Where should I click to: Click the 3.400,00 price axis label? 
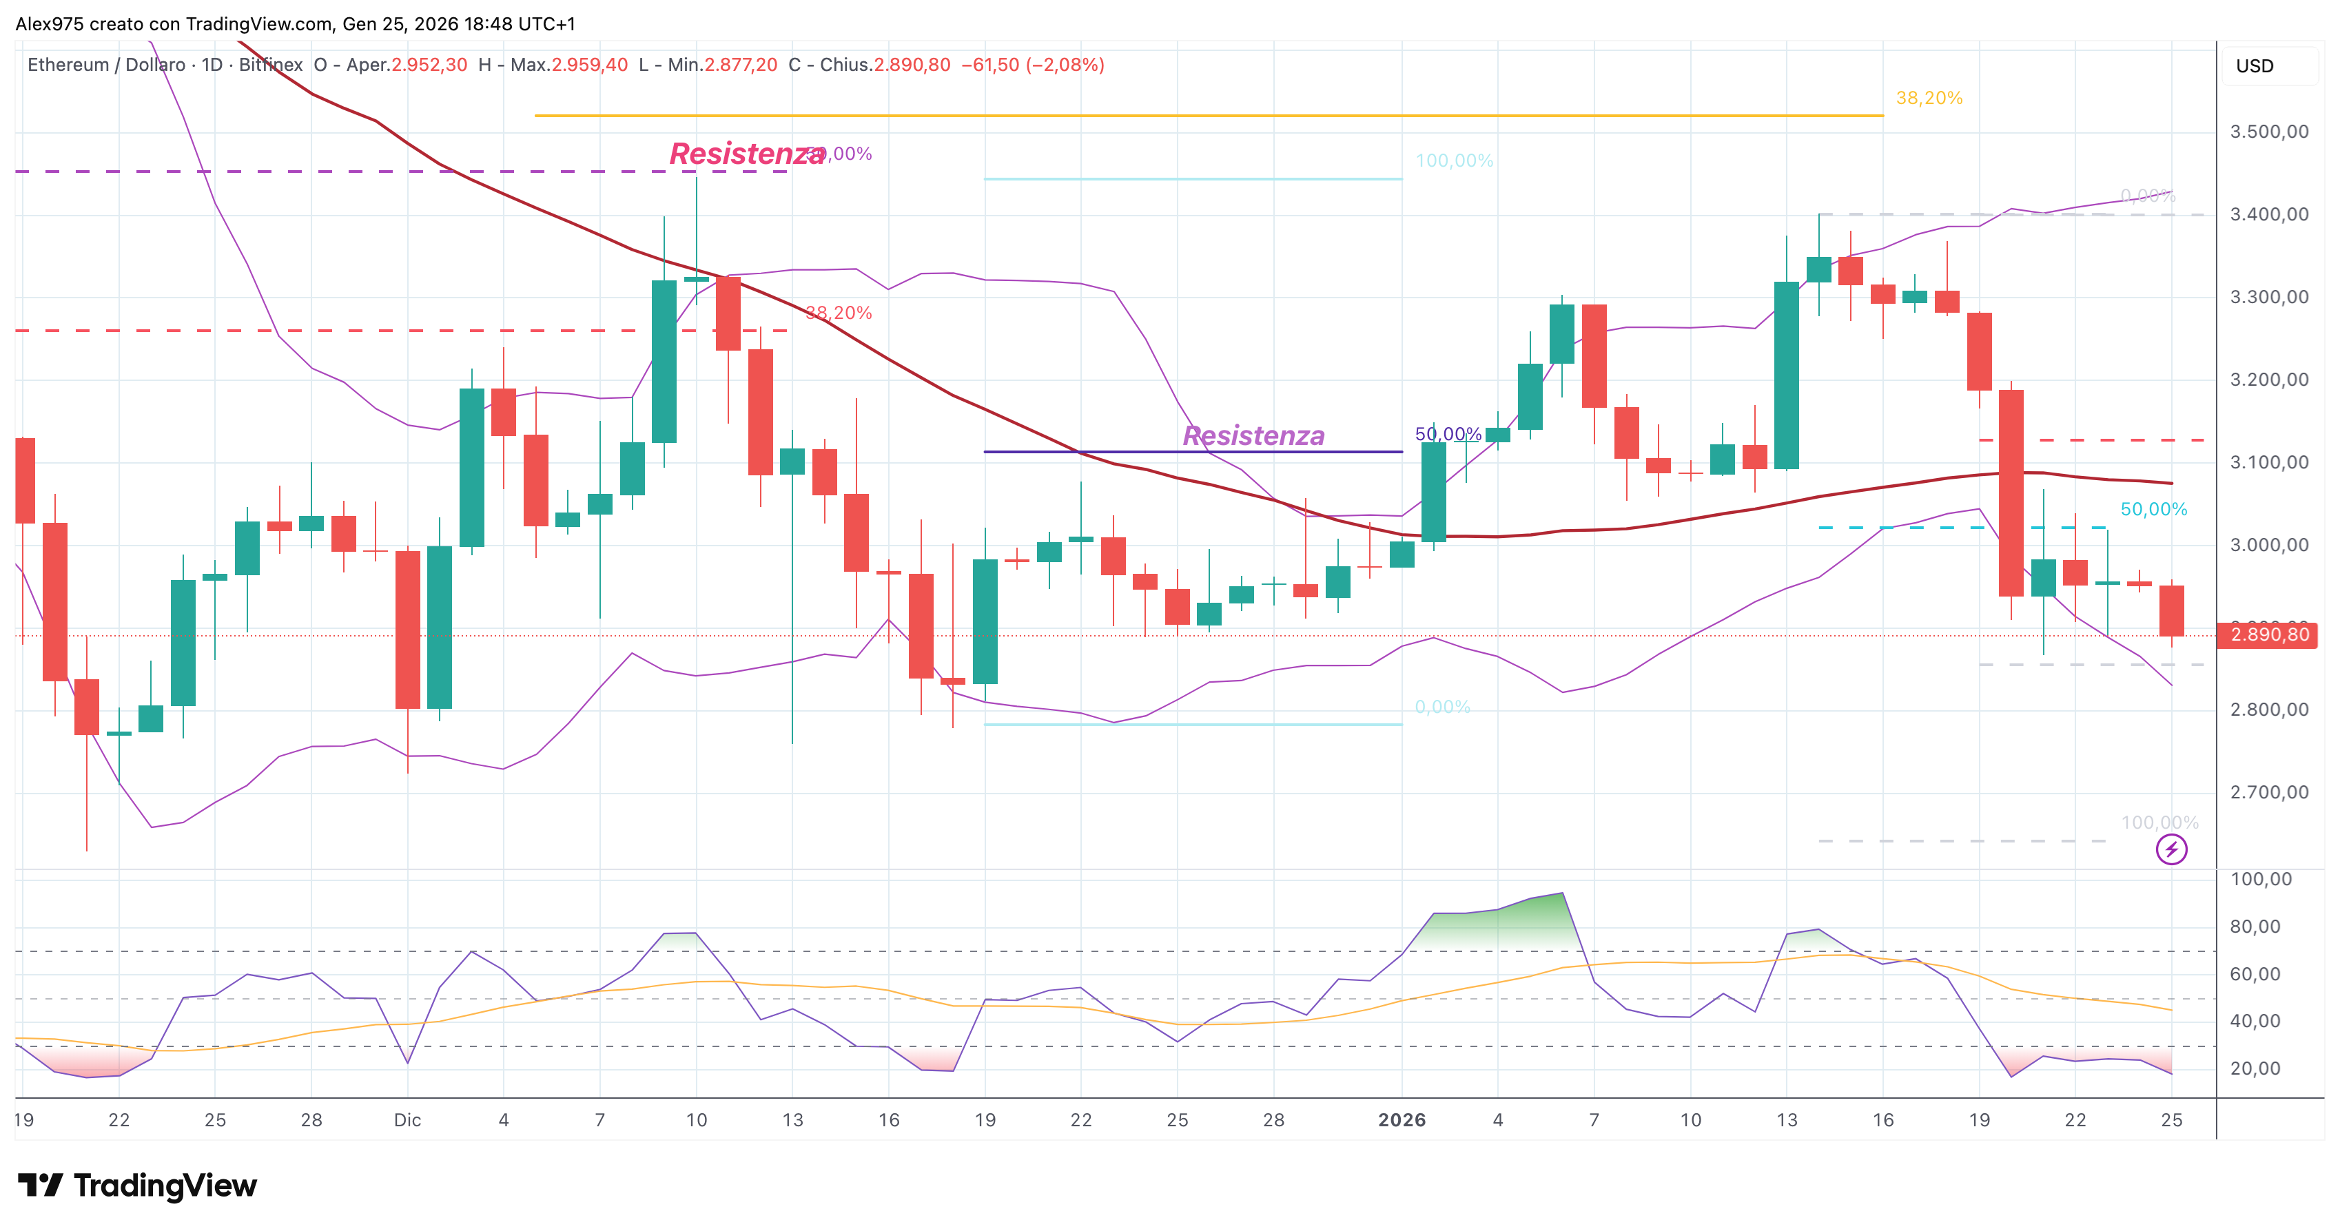point(2268,214)
